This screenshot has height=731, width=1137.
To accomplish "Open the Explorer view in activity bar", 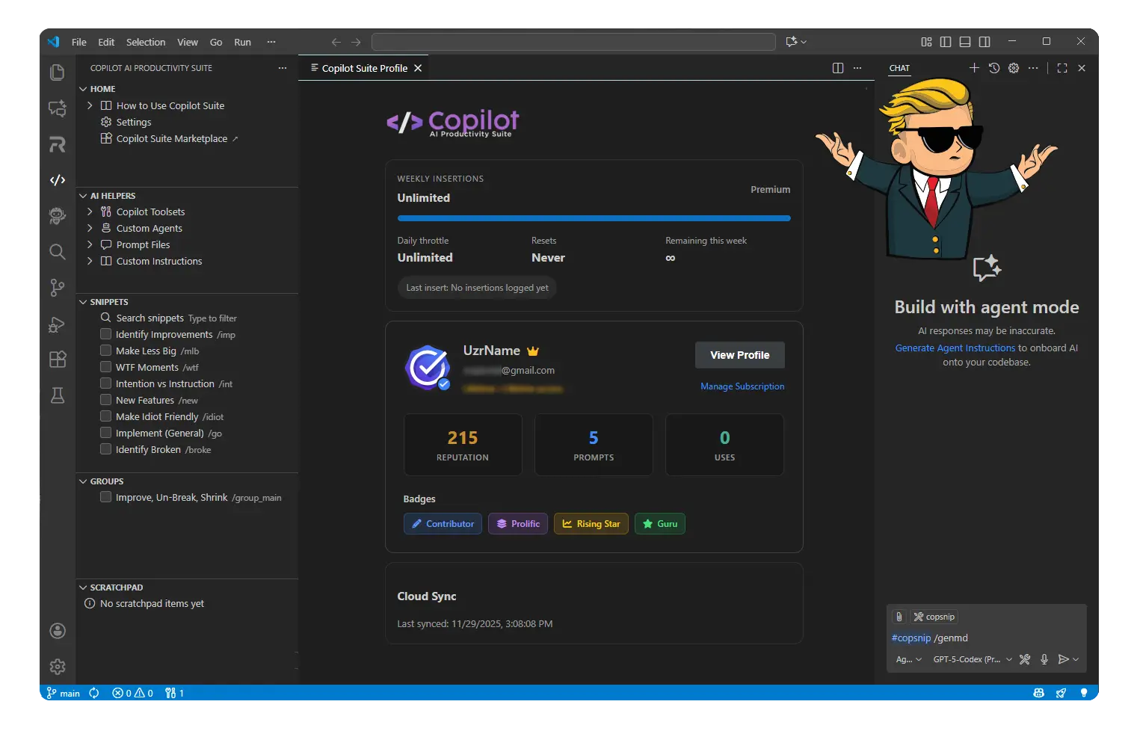I will coord(57,73).
